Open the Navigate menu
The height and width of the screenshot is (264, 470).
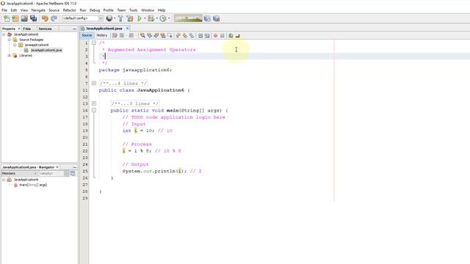pyautogui.click(x=38, y=10)
